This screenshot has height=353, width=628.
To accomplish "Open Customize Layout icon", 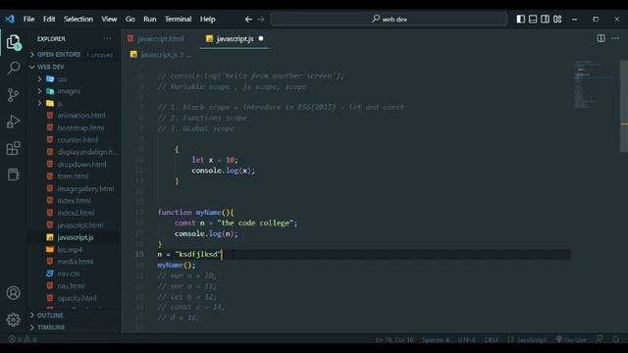I will (557, 19).
